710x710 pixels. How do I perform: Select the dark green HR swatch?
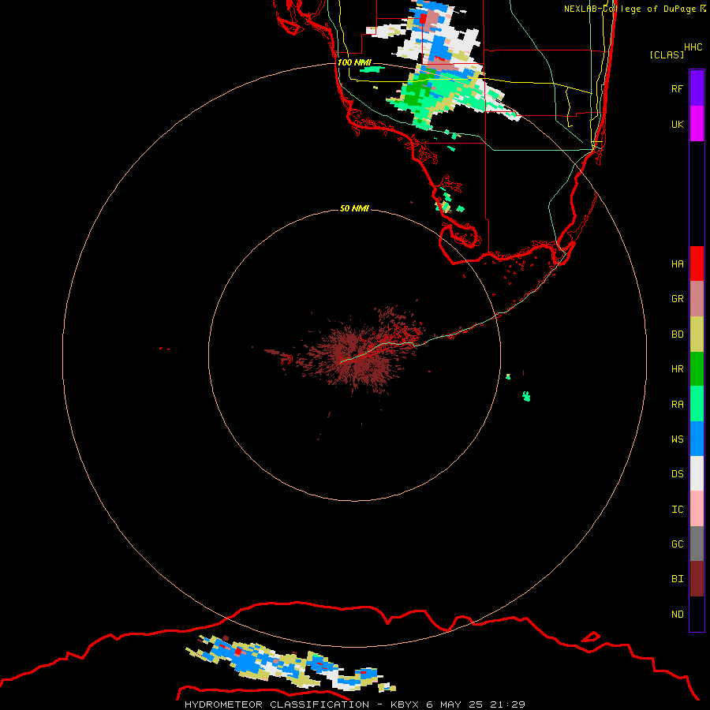coord(697,369)
